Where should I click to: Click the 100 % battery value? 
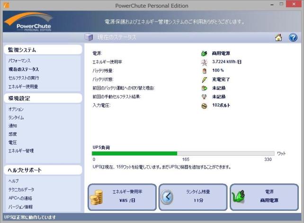218,71
